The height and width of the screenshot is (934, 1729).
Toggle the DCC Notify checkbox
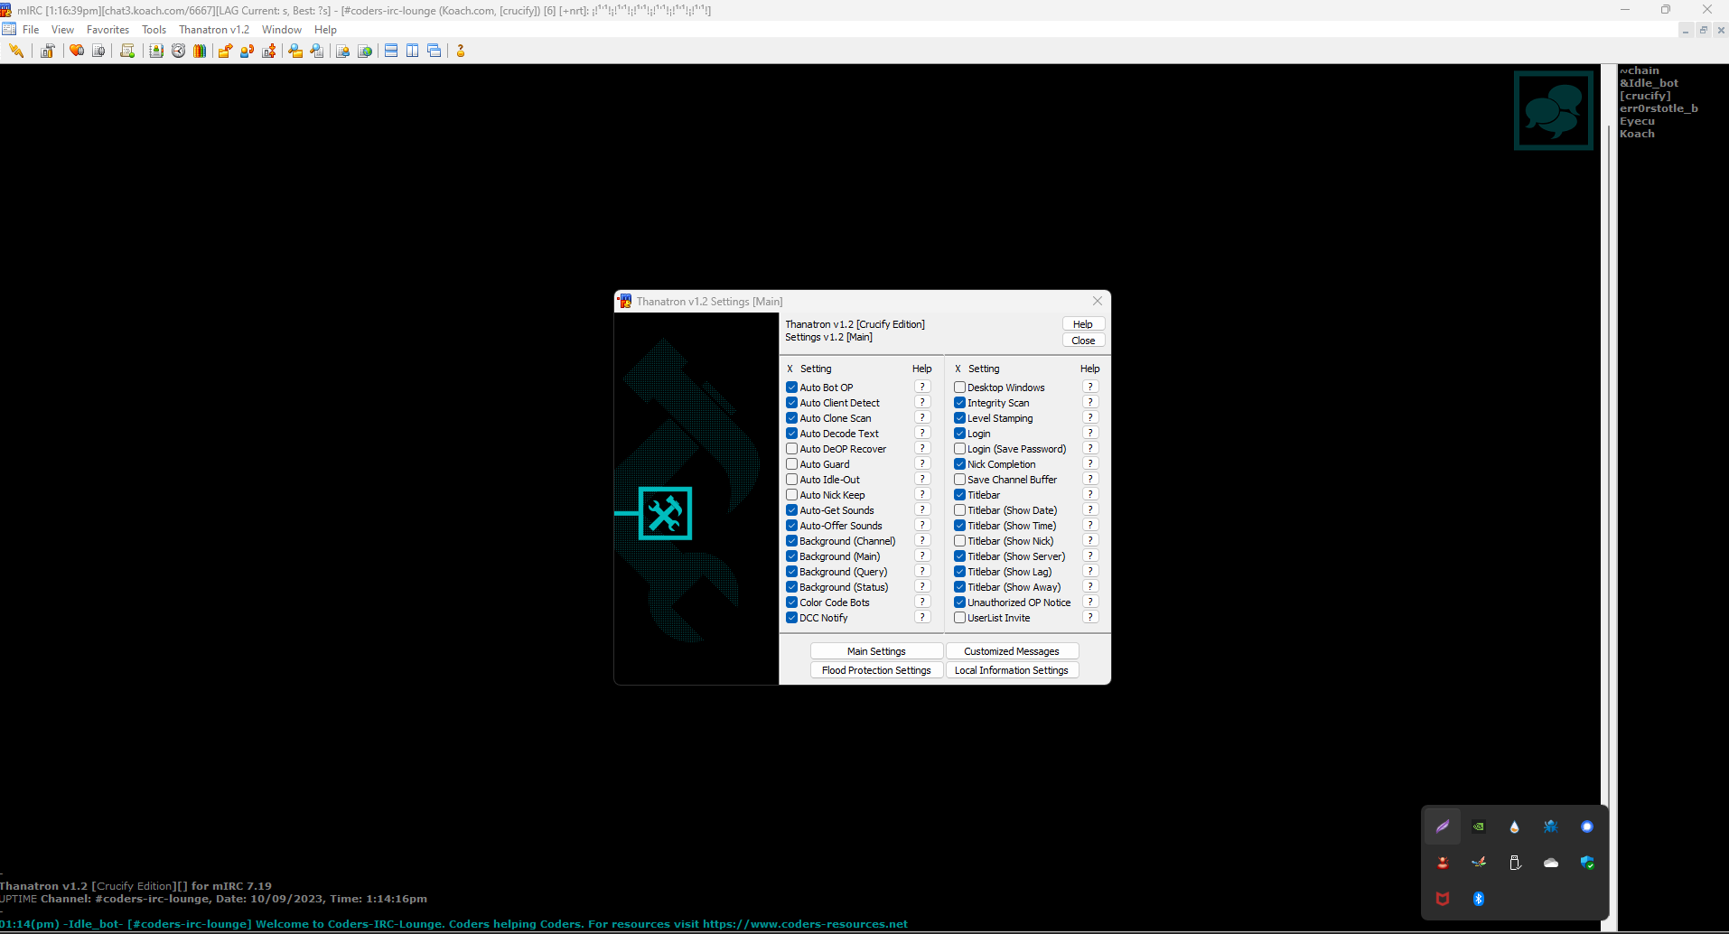tap(791, 618)
